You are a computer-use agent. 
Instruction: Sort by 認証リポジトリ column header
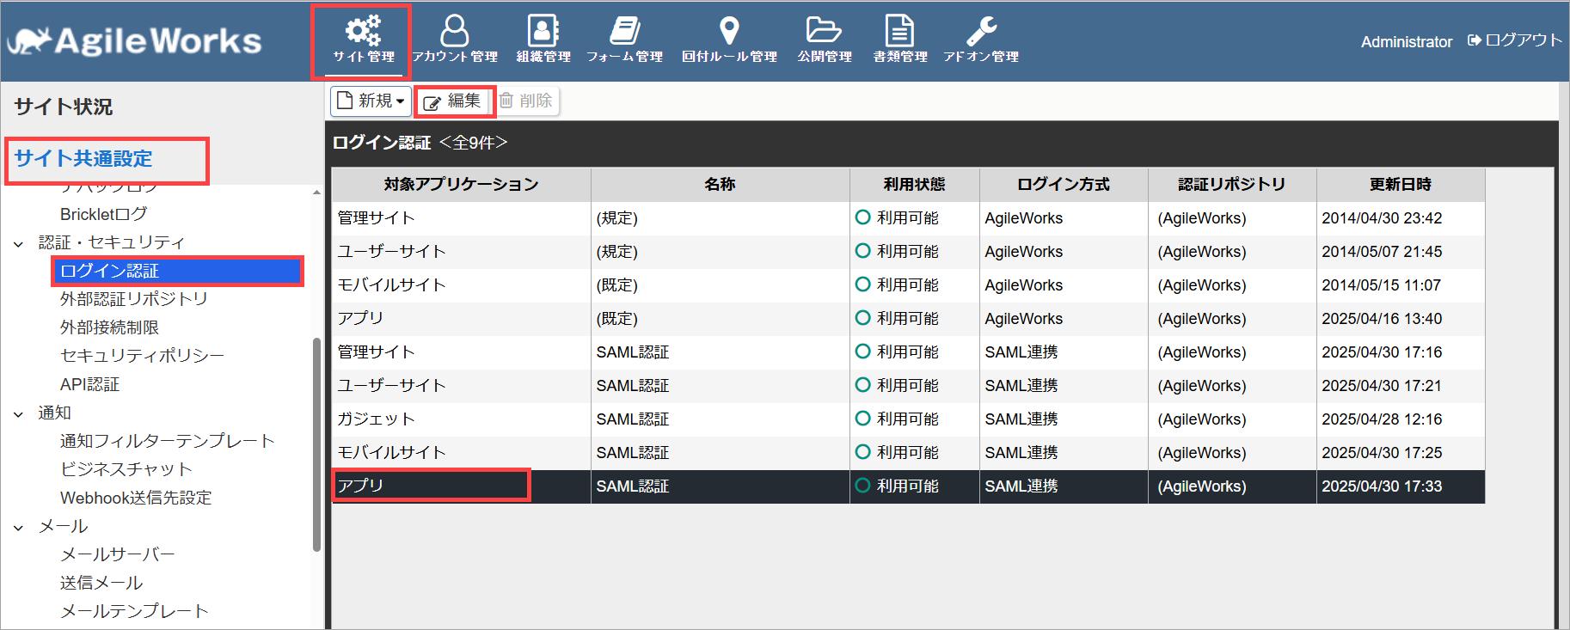pyautogui.click(x=1232, y=184)
